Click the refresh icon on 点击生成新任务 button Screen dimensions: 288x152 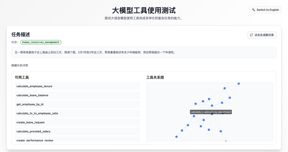251,35
